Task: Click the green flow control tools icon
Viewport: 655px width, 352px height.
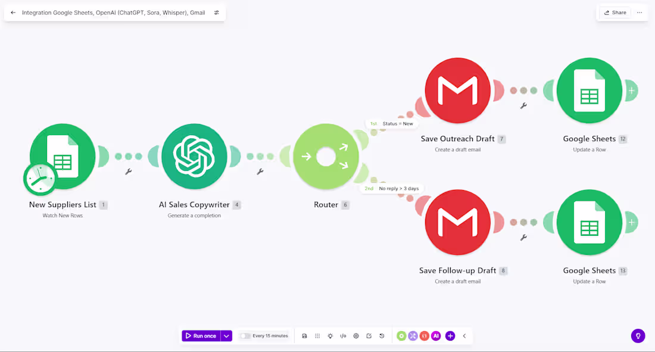Action: tap(401, 336)
